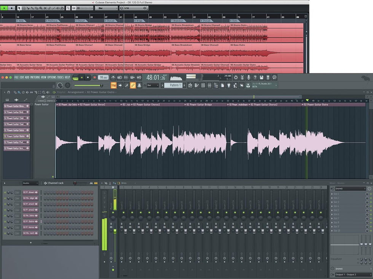Open the PATTERNS menu
This screenshot has height=279, width=373.
coord(35,77)
